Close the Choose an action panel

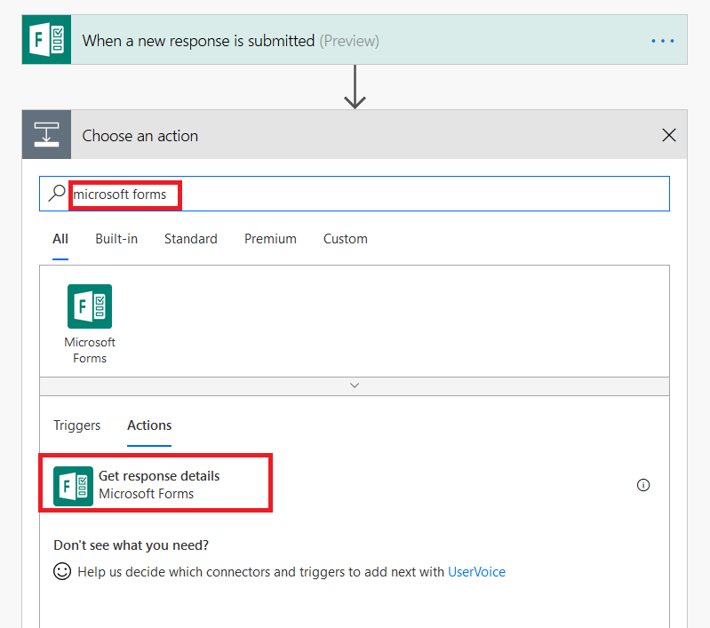coord(669,135)
